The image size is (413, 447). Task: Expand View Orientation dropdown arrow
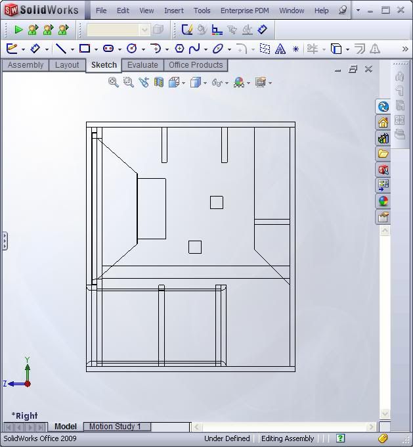click(183, 83)
